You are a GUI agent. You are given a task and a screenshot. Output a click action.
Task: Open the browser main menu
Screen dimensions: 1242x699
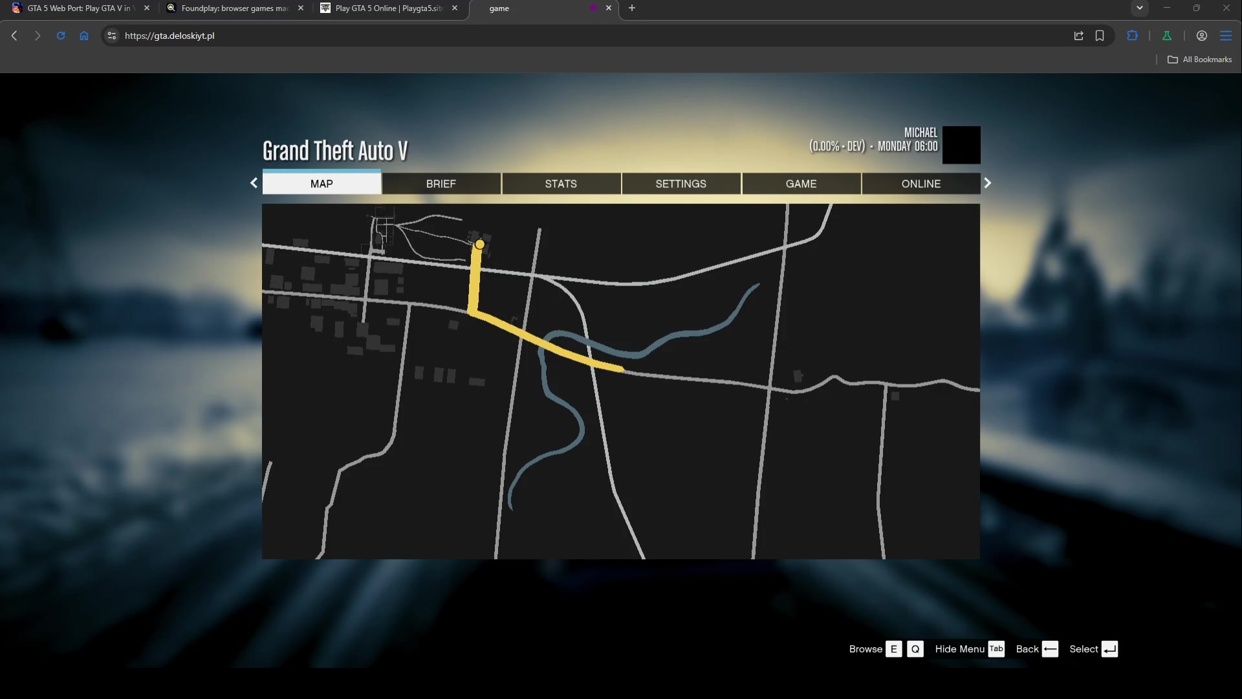[x=1226, y=36]
